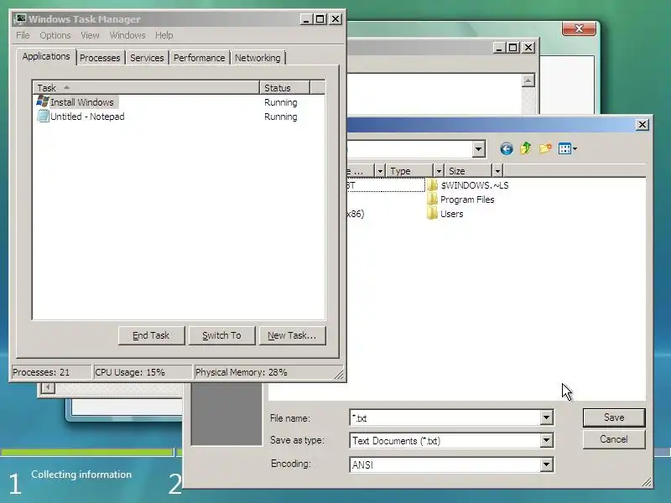Open Help menu in Task Manager
Screen dimensions: 671x503
pyautogui.click(x=164, y=35)
